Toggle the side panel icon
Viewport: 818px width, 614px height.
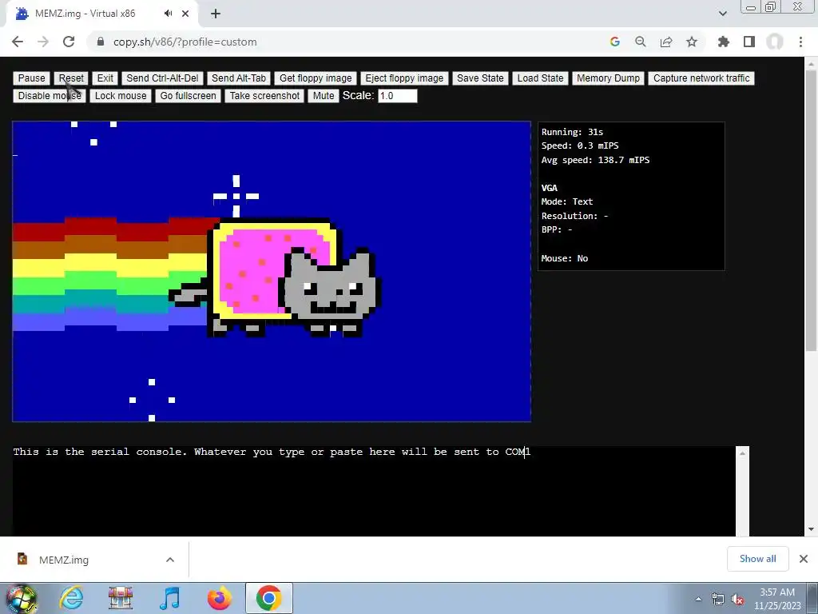(x=749, y=42)
